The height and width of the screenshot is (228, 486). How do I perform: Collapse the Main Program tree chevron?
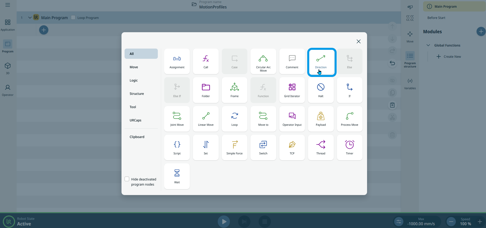coord(30,18)
